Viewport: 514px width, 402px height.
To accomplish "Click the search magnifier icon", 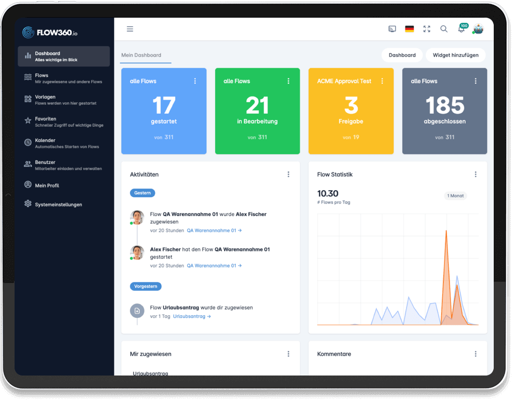I will [444, 29].
